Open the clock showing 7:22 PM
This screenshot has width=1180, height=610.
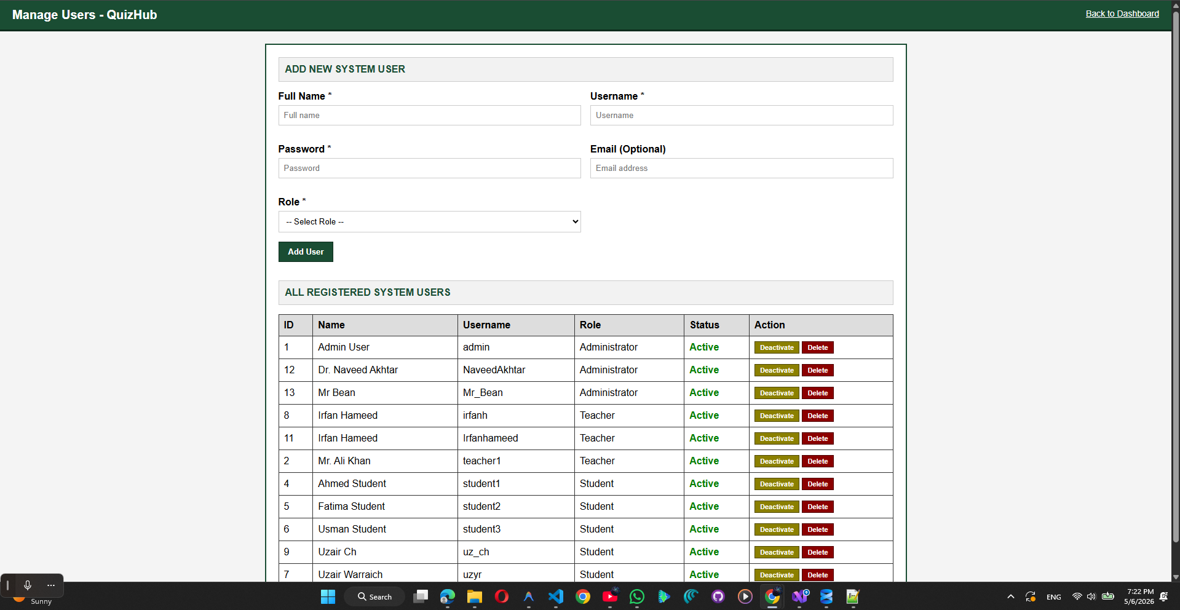point(1139,596)
